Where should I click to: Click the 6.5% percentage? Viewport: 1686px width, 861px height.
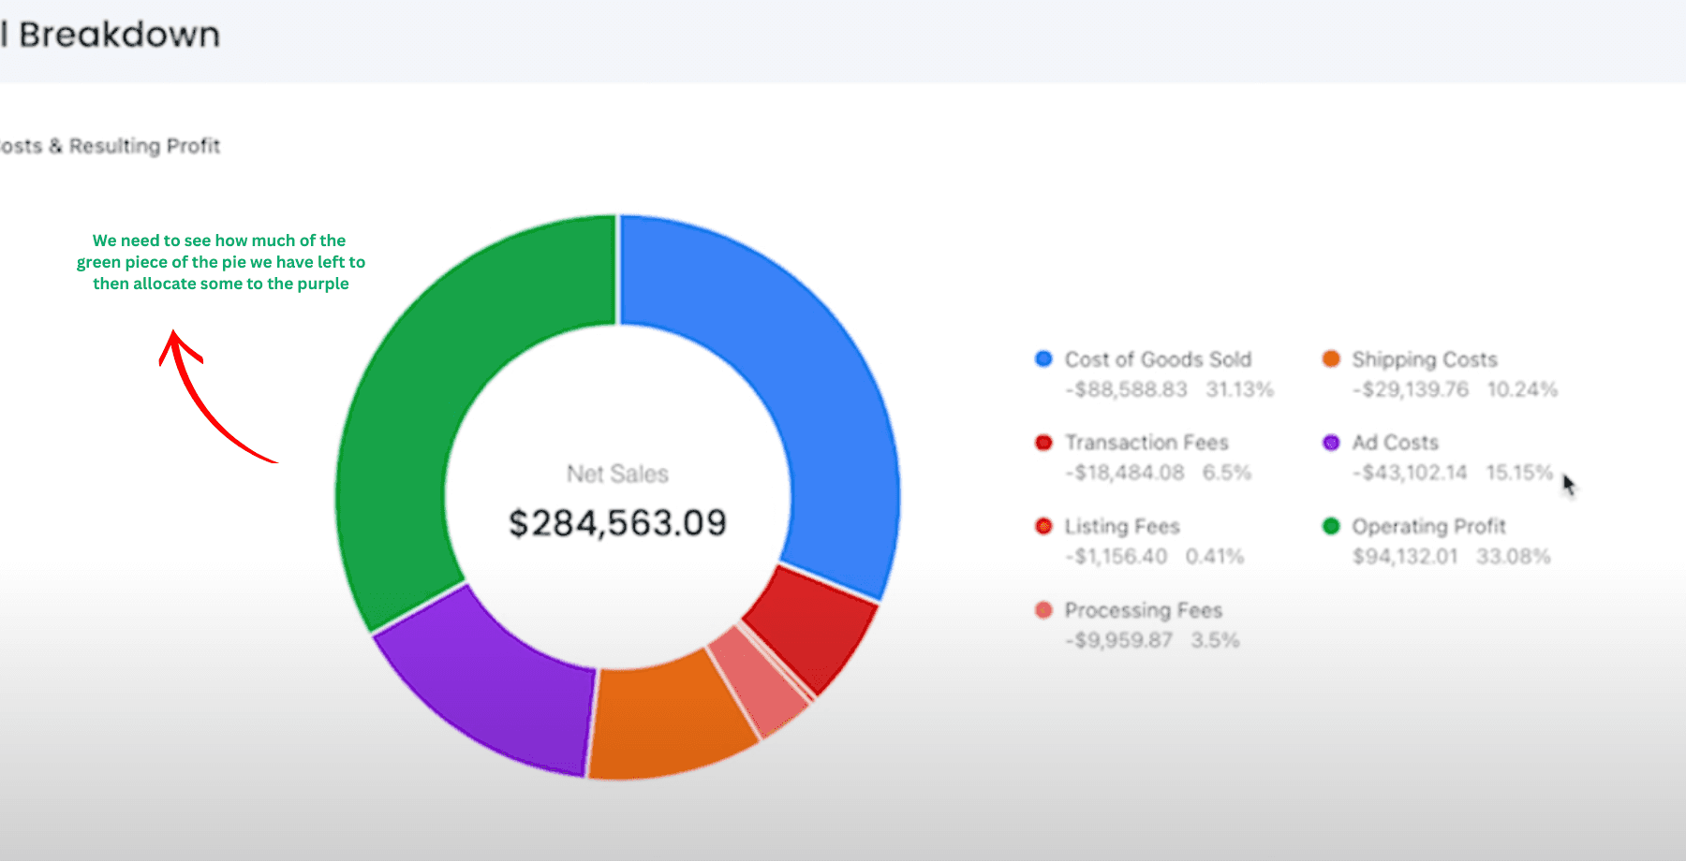click(1227, 473)
